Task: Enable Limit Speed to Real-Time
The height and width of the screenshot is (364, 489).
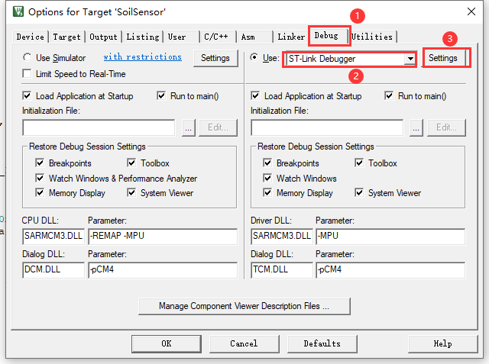Action: 28,74
